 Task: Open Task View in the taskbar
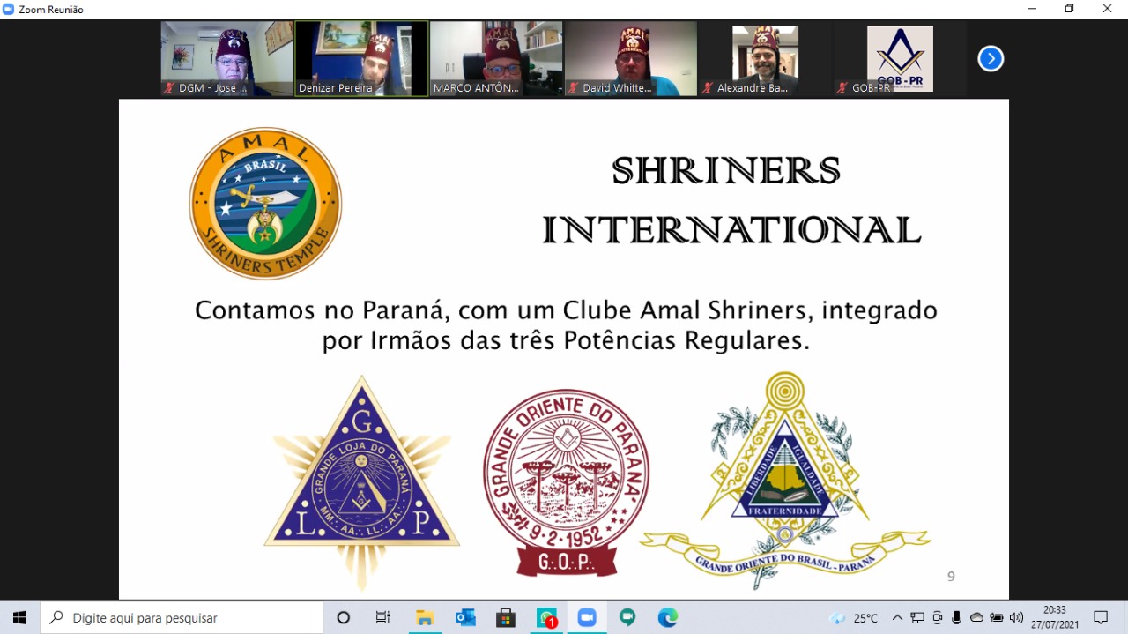(383, 618)
